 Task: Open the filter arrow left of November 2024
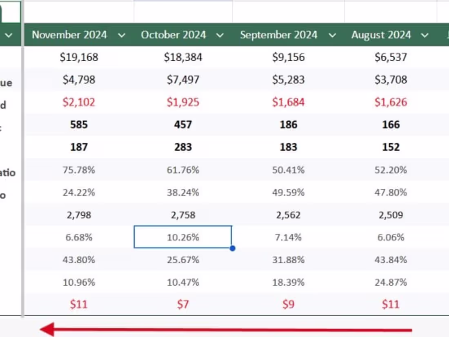(9, 35)
